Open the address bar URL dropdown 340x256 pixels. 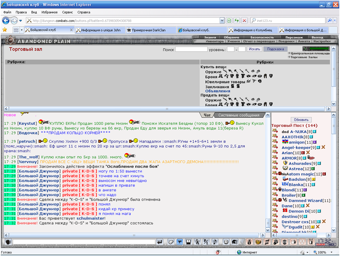coord(222,21)
